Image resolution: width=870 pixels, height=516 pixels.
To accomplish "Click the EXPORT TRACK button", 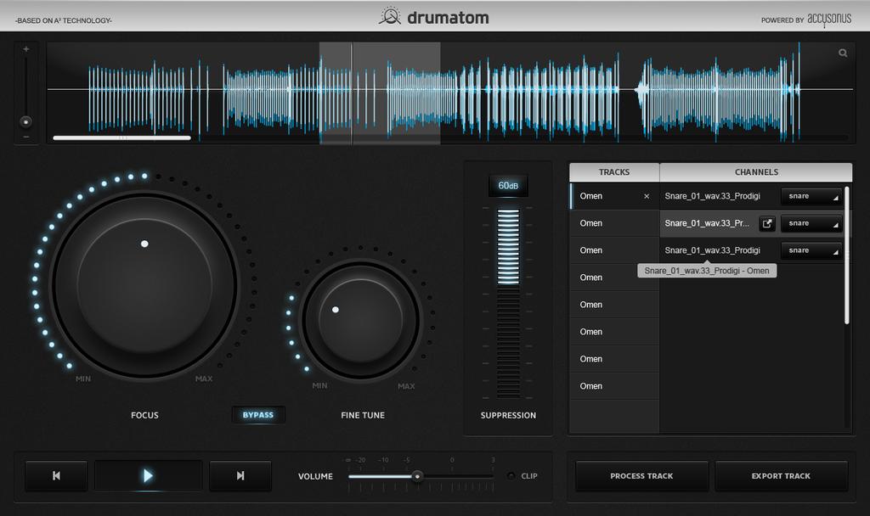I will point(782,476).
